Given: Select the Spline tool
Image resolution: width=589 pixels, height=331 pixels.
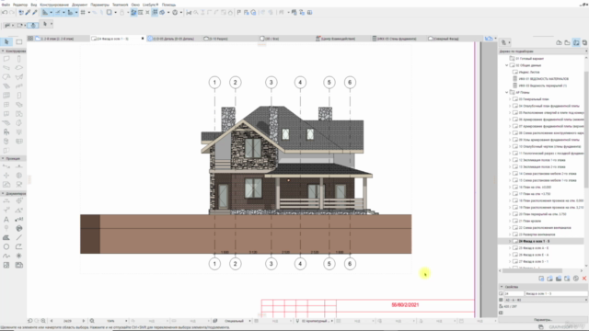Looking at the screenshot, I should pyautogui.click(x=6, y=256).
